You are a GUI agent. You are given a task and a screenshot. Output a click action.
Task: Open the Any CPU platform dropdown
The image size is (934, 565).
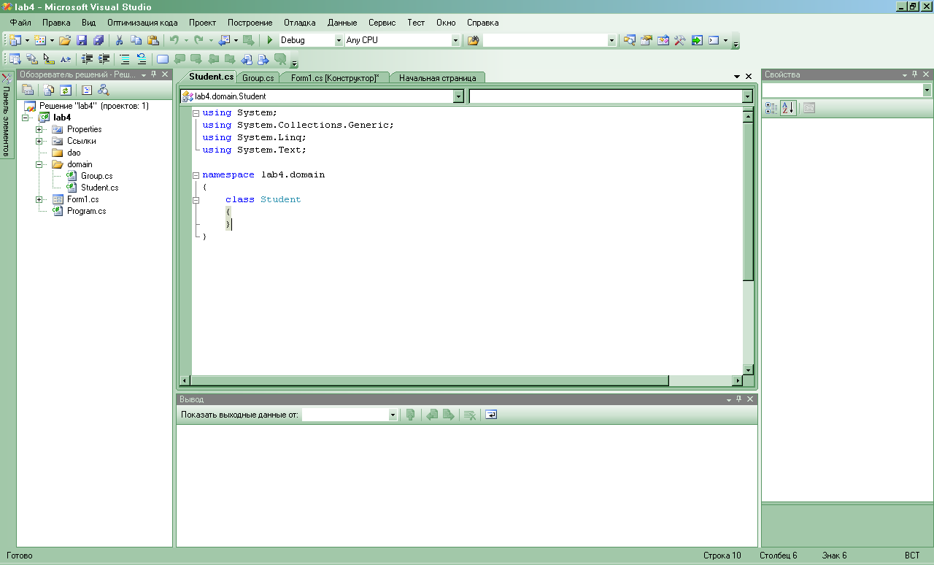(456, 40)
